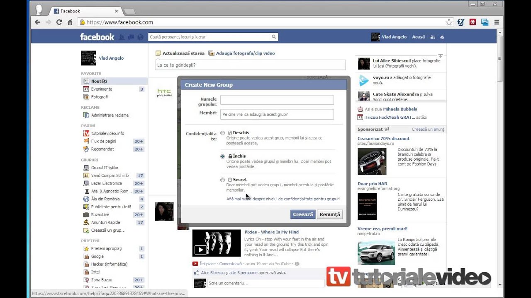This screenshot has height=298, width=531.
Task: Click Lui Alice Sibiescu ticker story
Action: tap(401, 63)
